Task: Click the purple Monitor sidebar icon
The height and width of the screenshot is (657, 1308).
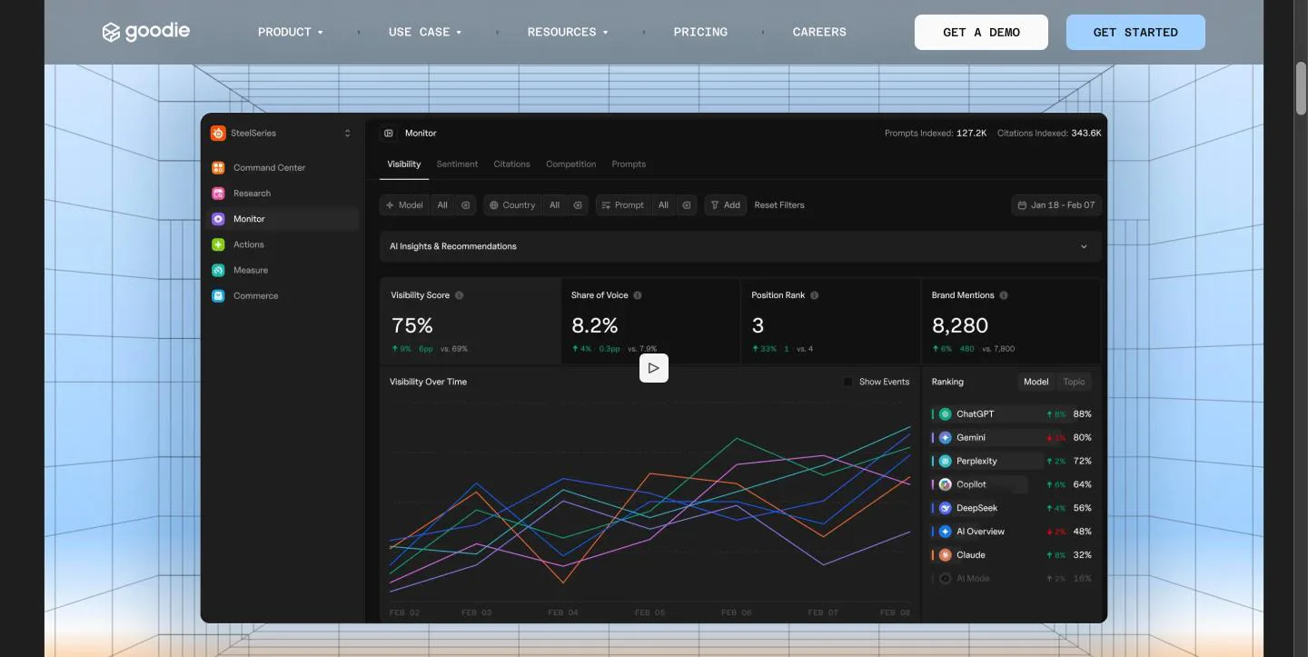Action: click(218, 219)
